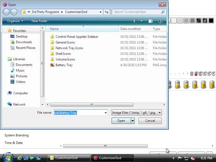
Task: Sort files by Date modified column
Action: (135, 29)
